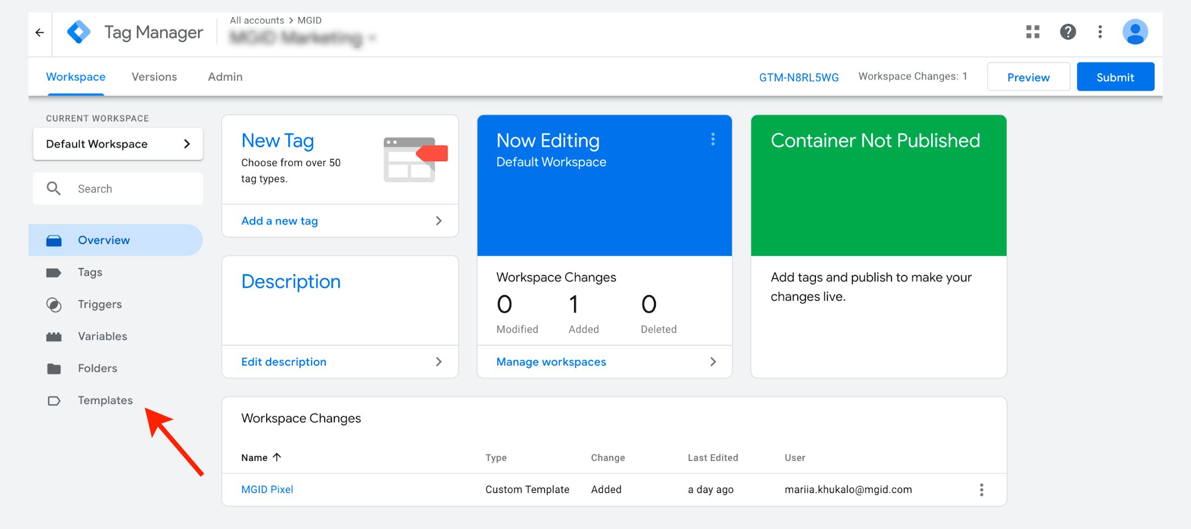1191x529 pixels.
Task: Expand the Default Workspace selector
Action: [118, 144]
